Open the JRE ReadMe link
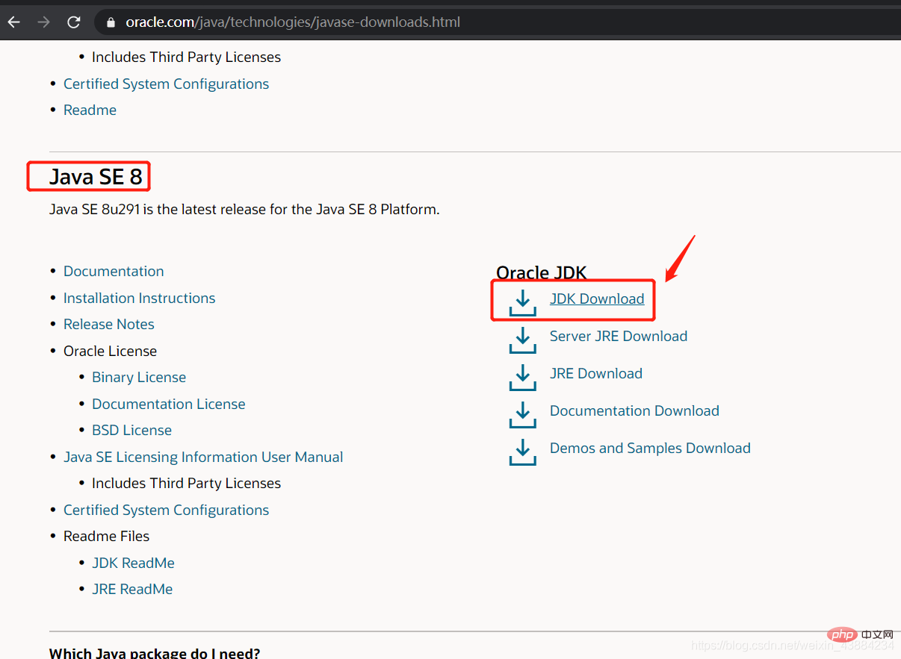The width and height of the screenshot is (901, 659). (132, 589)
